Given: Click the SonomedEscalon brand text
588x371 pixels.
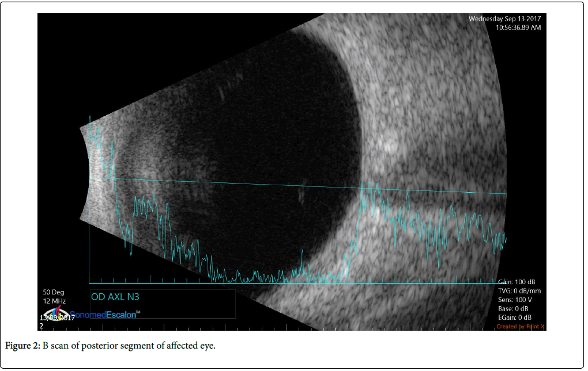Looking at the screenshot, I should [x=107, y=315].
